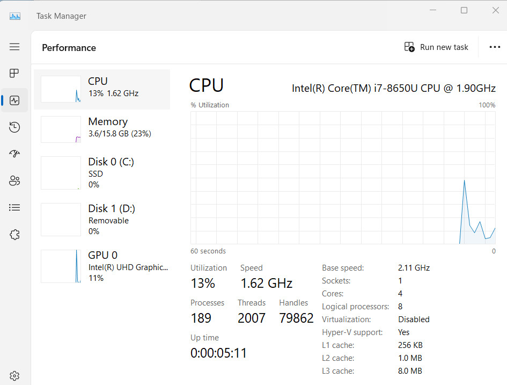Open the Users page icon
This screenshot has height=385, width=507.
(x=14, y=180)
